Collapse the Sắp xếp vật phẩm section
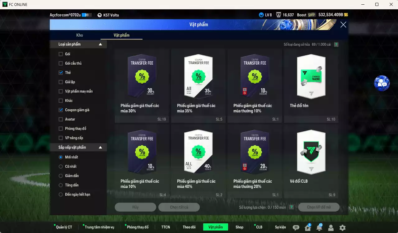This screenshot has width=398, height=233. click(100, 147)
